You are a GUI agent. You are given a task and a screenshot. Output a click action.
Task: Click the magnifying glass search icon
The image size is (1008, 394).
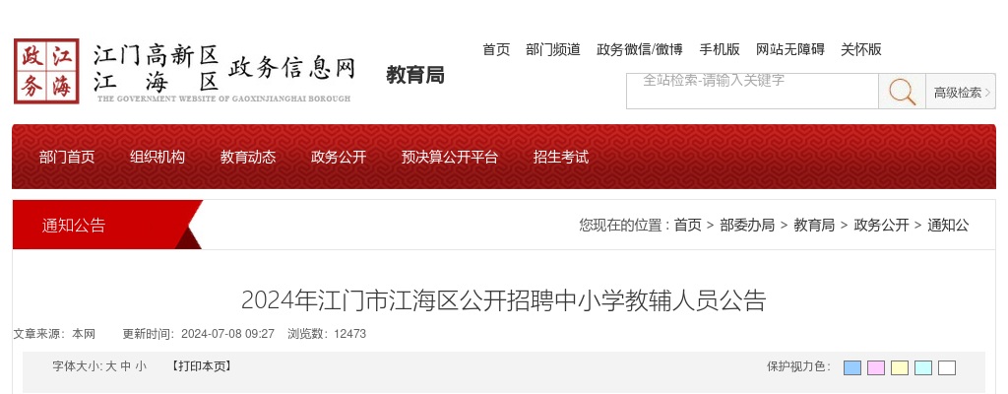(x=902, y=92)
